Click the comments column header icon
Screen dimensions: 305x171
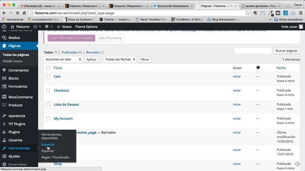(x=258, y=68)
